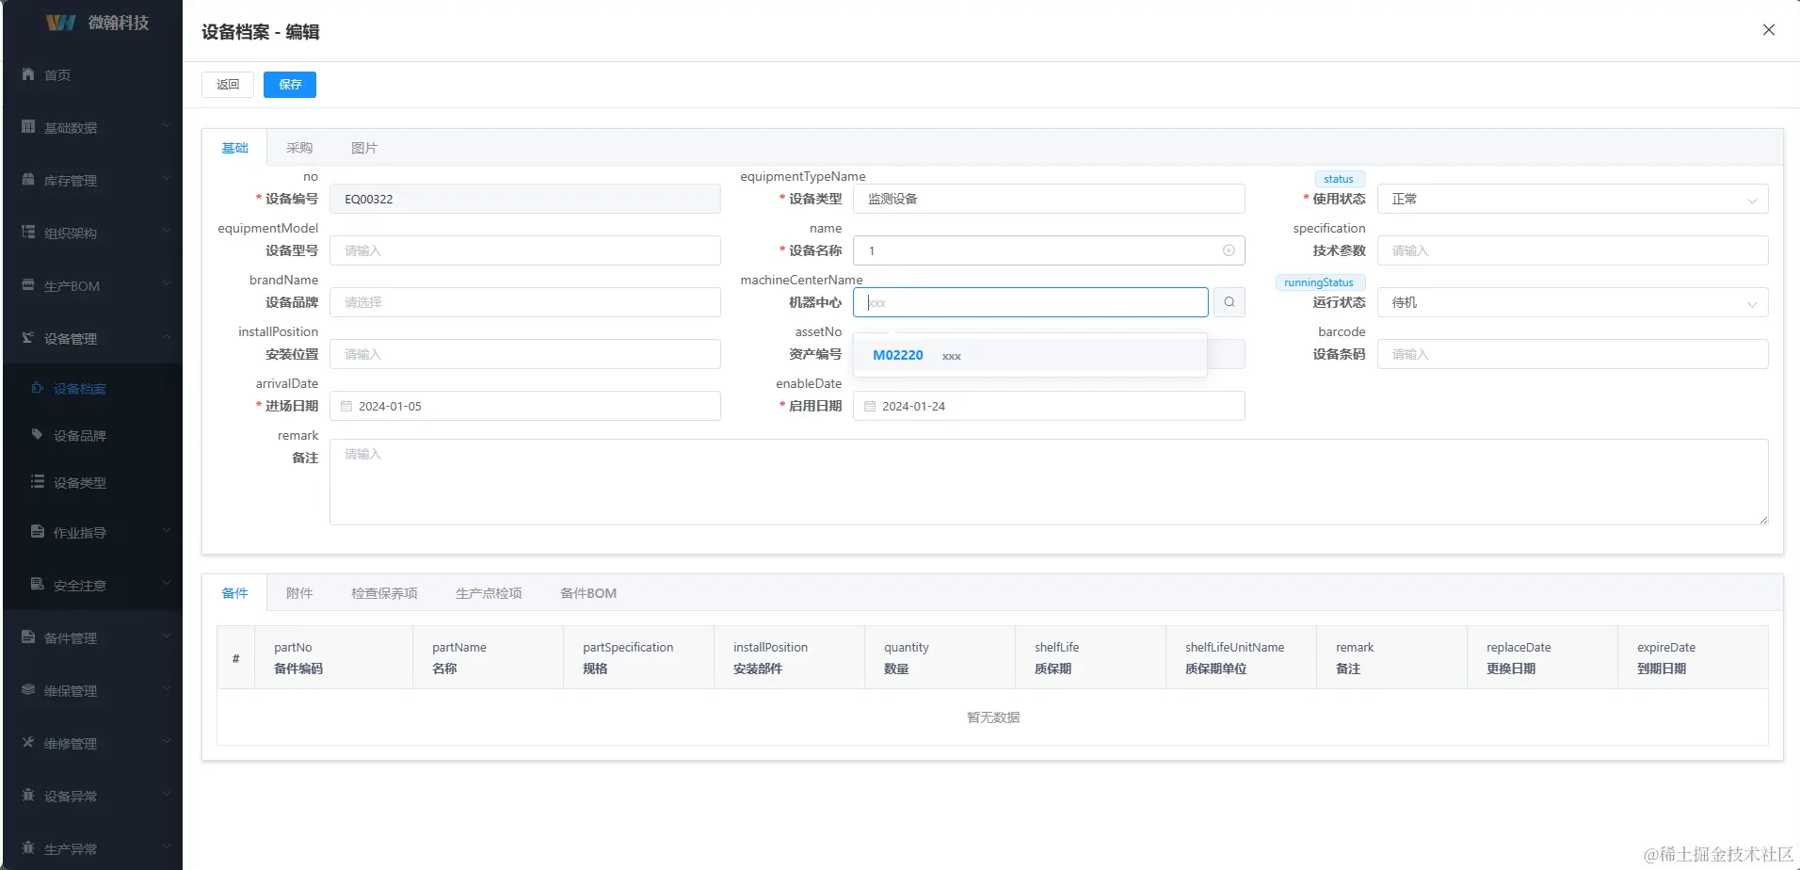Close the 设备档案 edit dialog
Screen dimensions: 1800x870
click(x=1769, y=30)
